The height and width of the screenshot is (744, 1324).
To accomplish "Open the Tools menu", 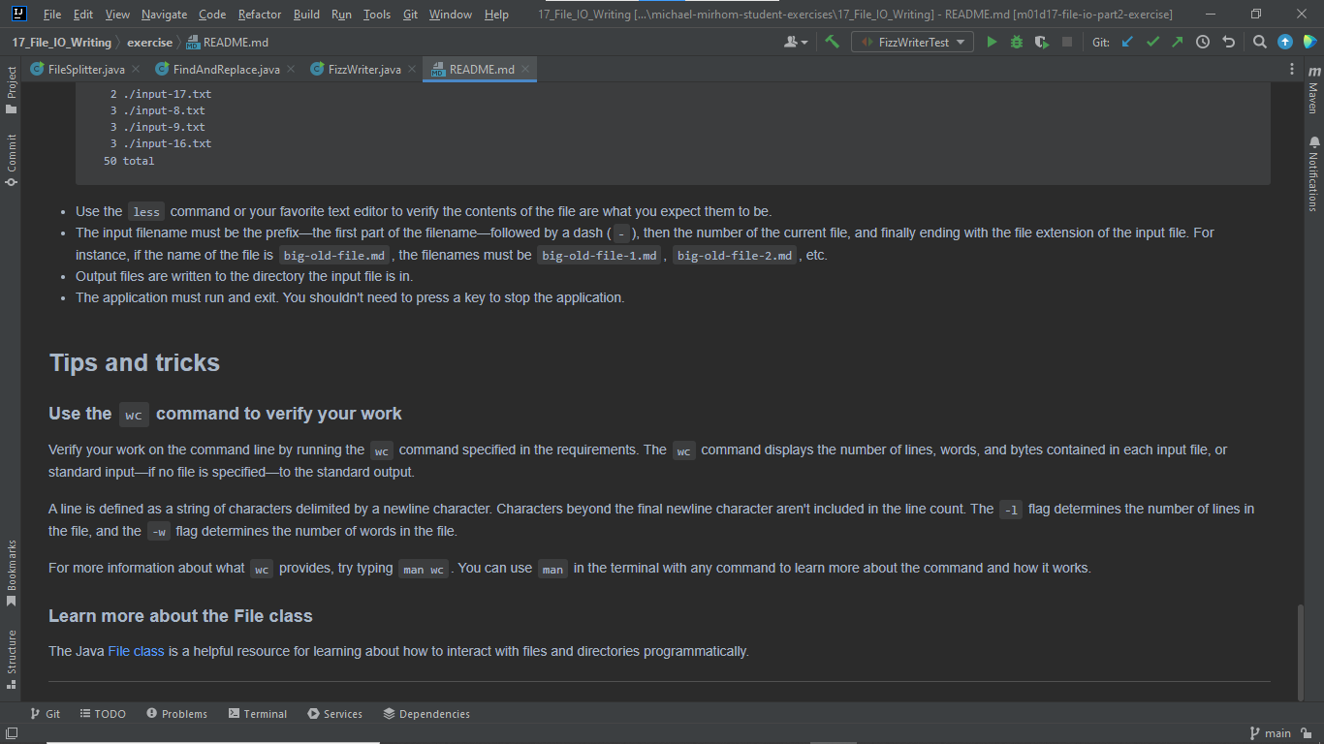I will pos(377,15).
